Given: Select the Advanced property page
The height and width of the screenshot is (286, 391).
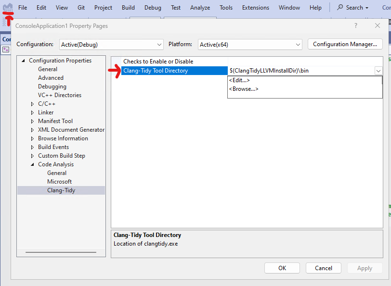Looking at the screenshot, I should (51, 78).
